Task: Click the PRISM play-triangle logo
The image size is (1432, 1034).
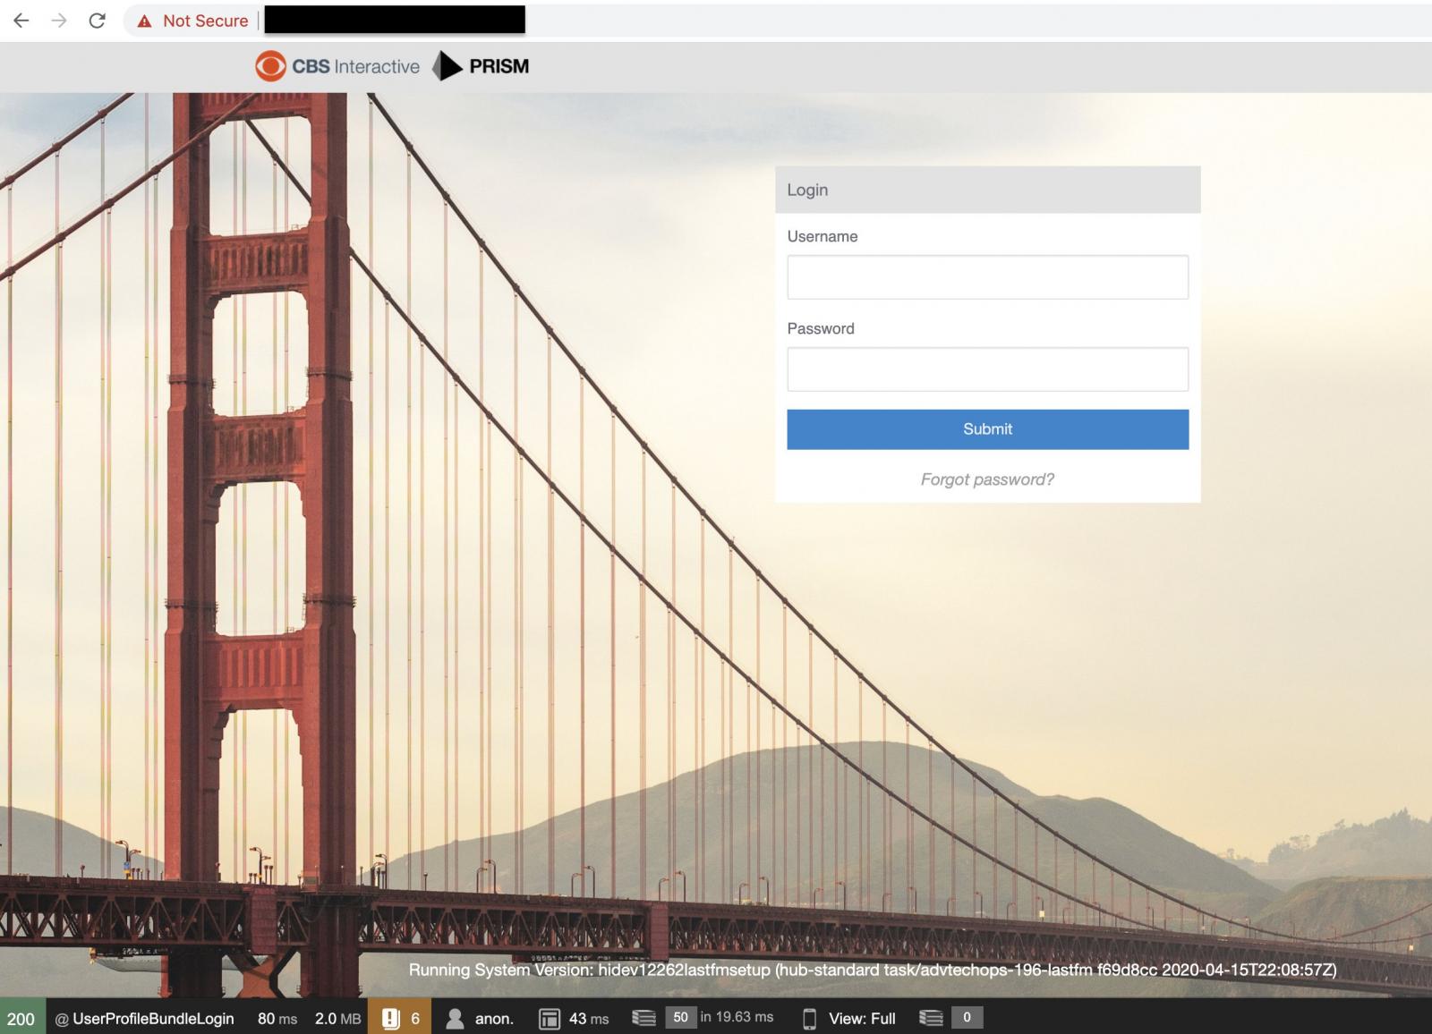Action: click(445, 65)
